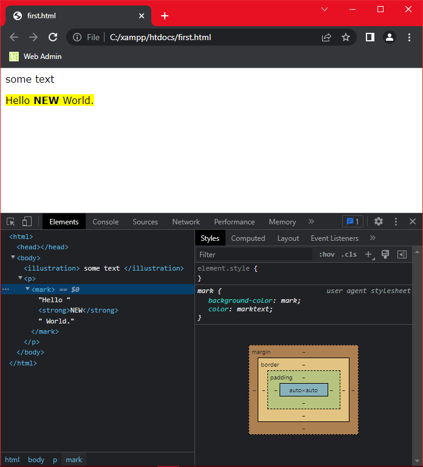Open the new tab plus button
Screen dimensions: 423x467
165,16
